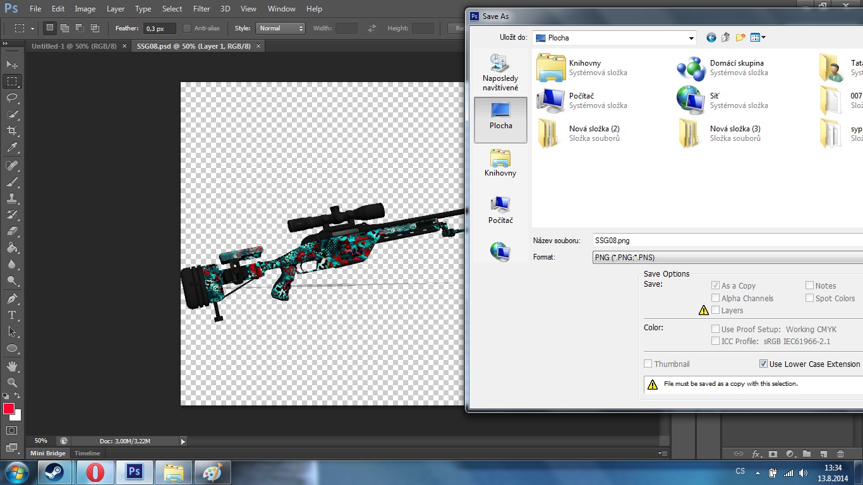The image size is (863, 485).
Task: Toggle Quick Mask mode
Action: [x=12, y=430]
